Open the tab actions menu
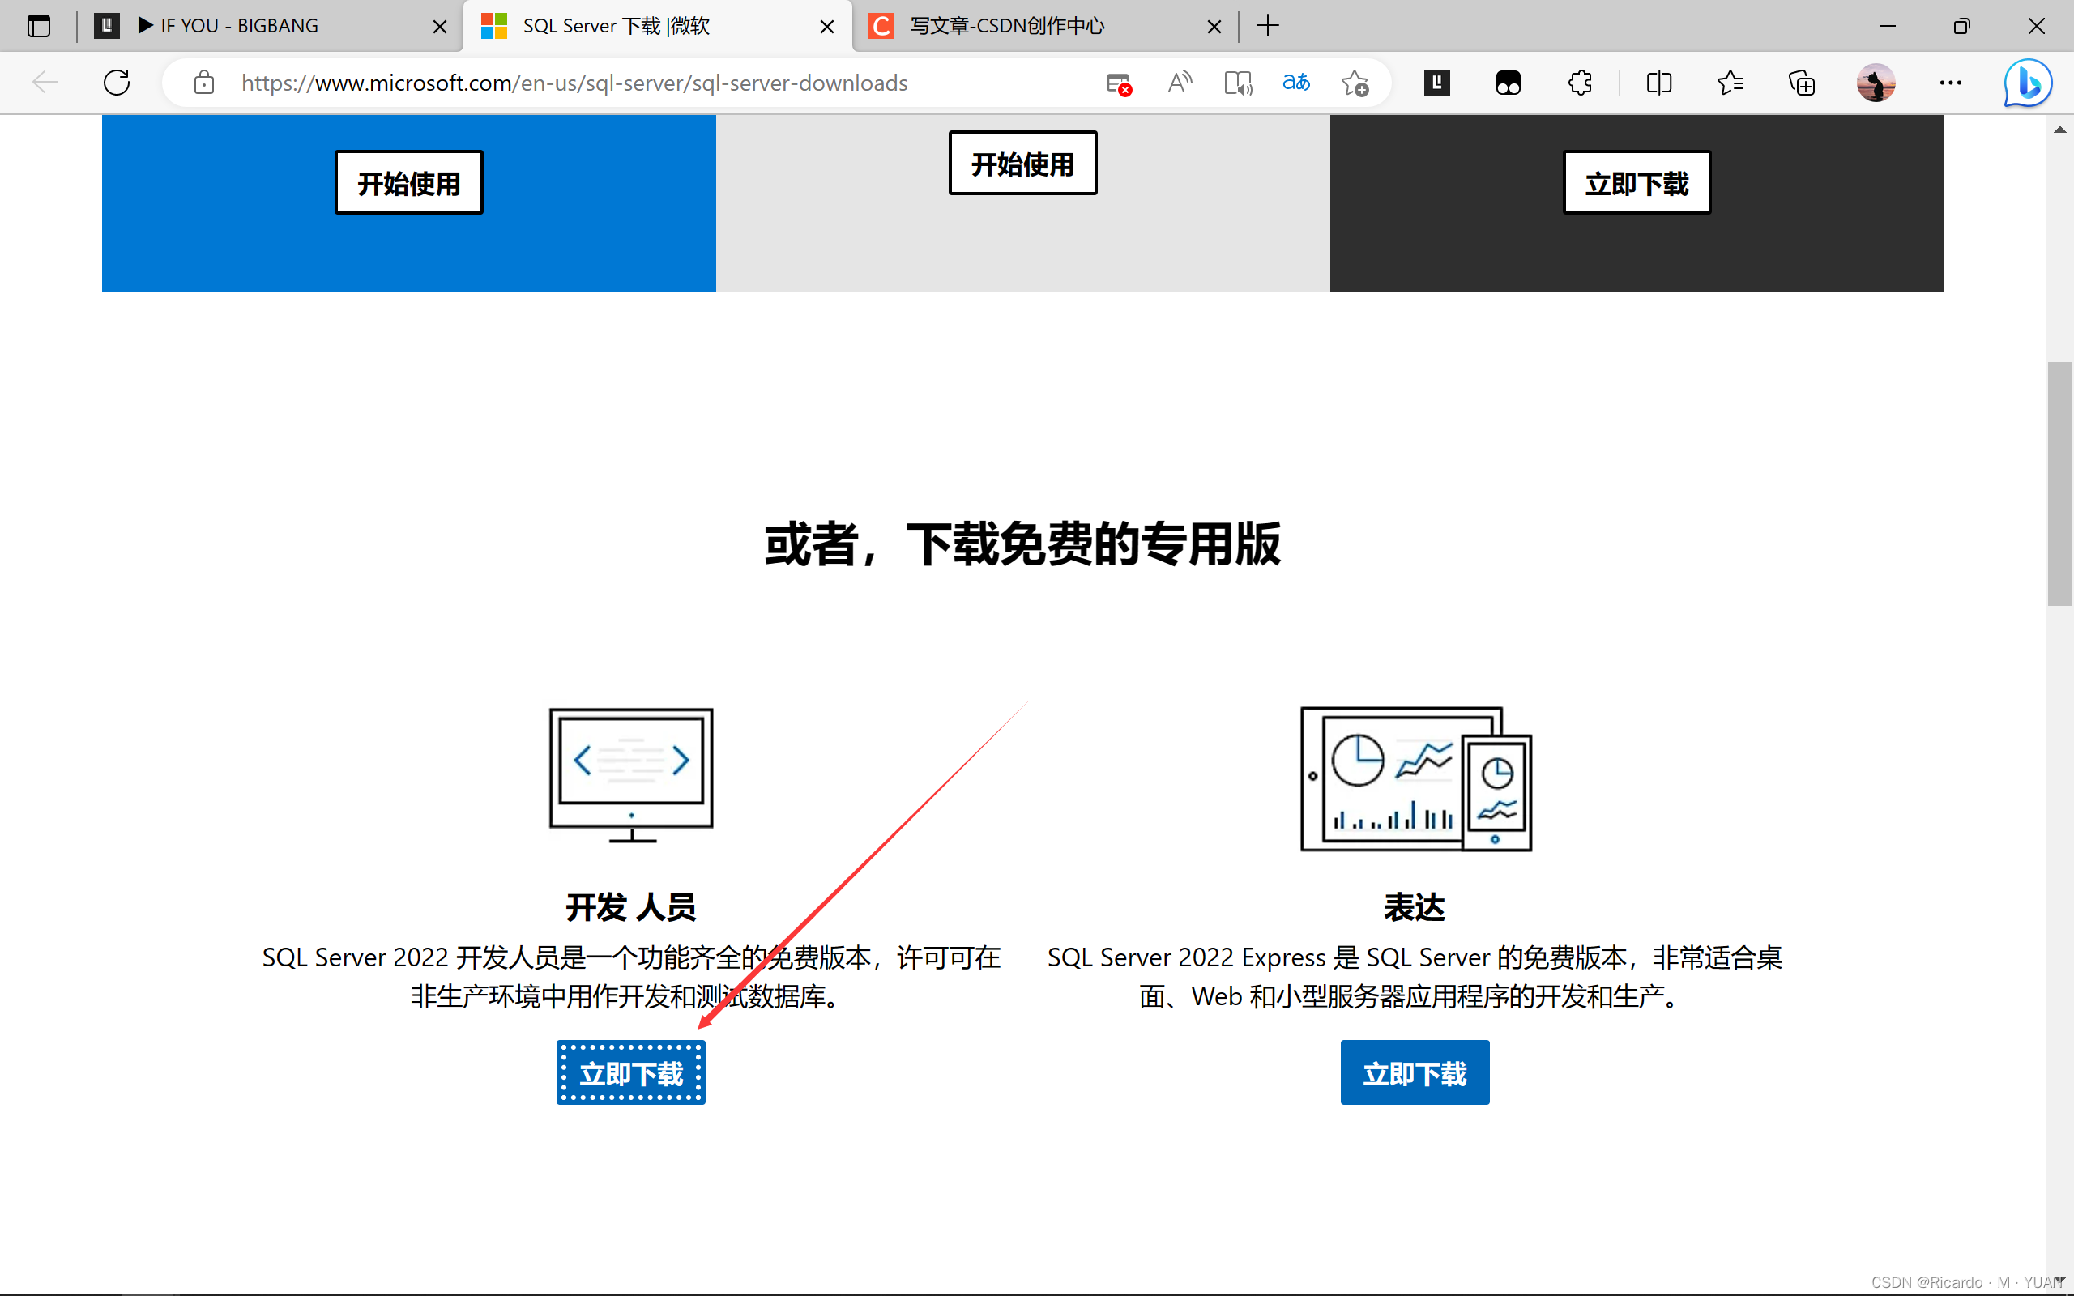 [40, 26]
